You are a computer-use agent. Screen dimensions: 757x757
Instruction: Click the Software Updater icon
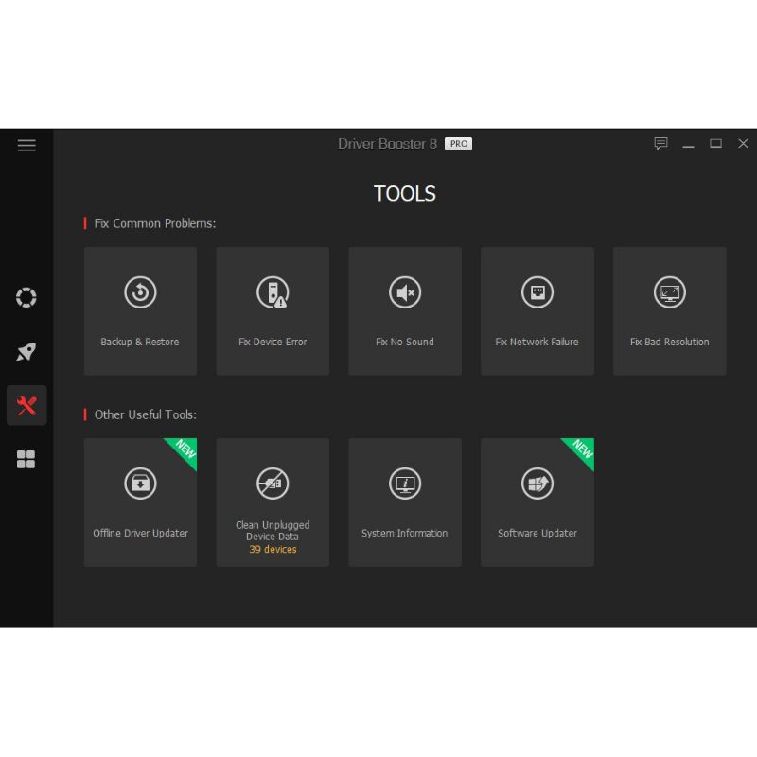537,484
